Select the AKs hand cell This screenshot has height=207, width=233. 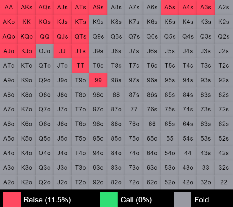tap(27, 7)
